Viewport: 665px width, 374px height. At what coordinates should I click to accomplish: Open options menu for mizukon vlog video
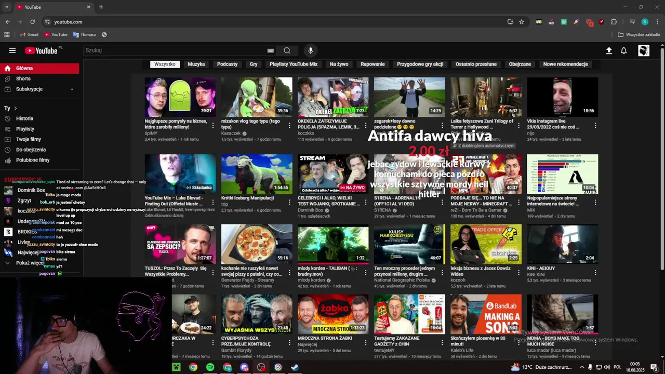289,125
